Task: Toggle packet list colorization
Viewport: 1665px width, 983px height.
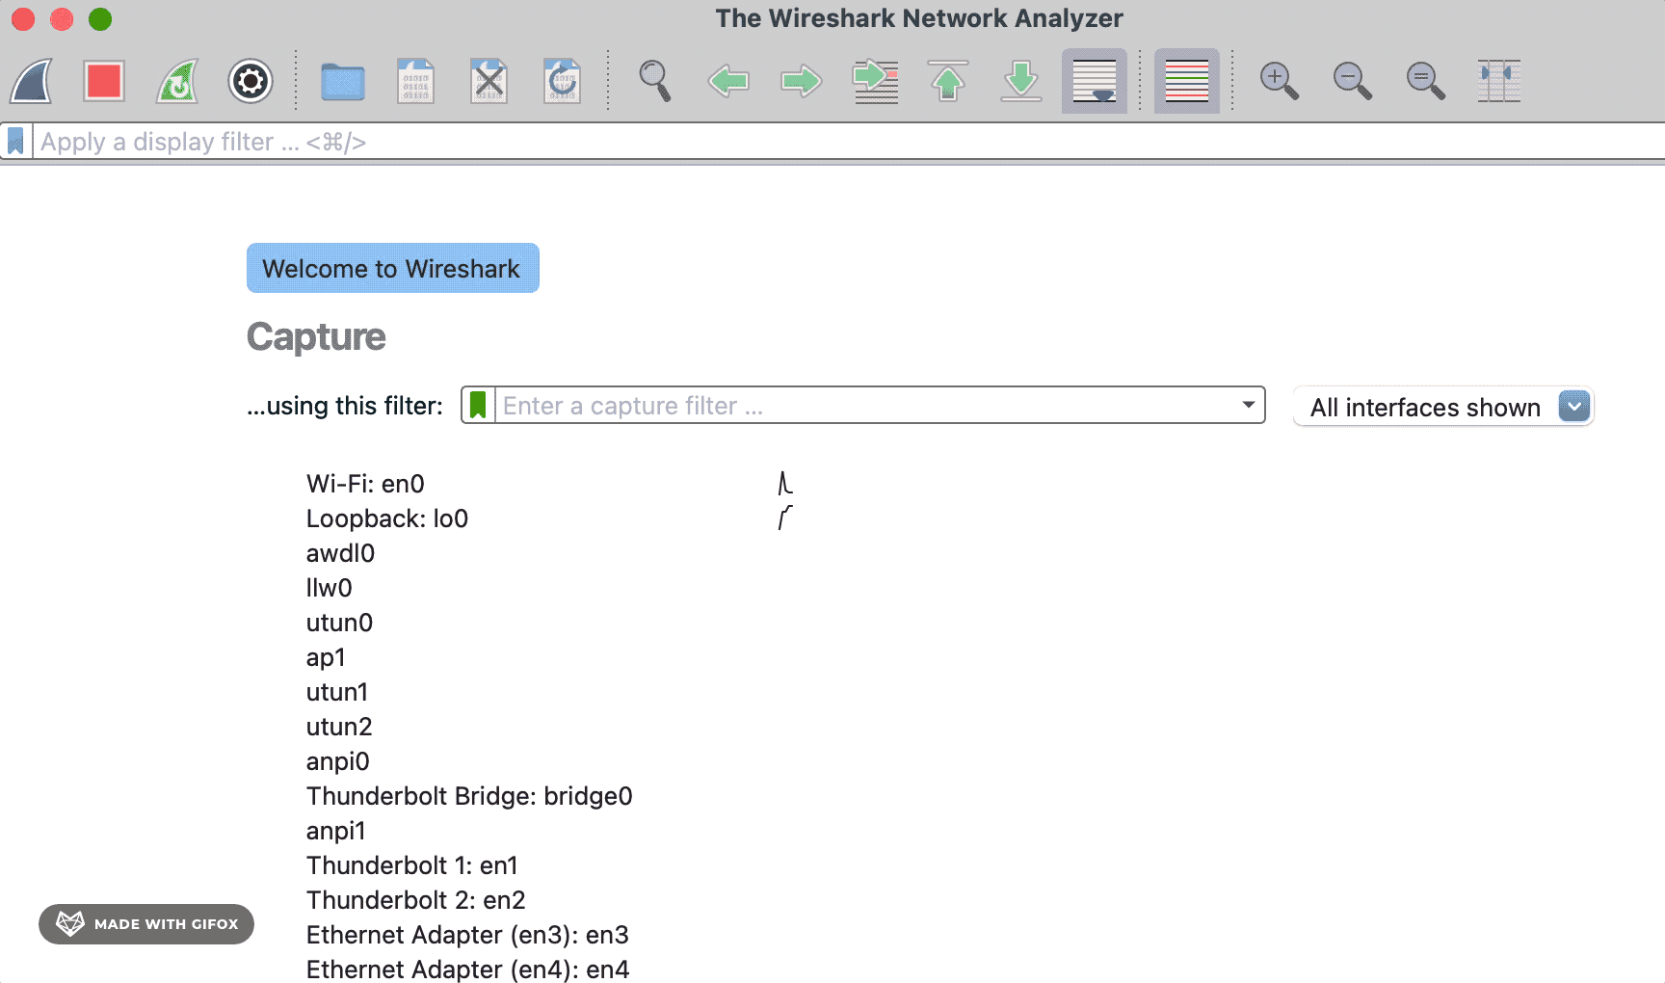Action: [1187, 81]
